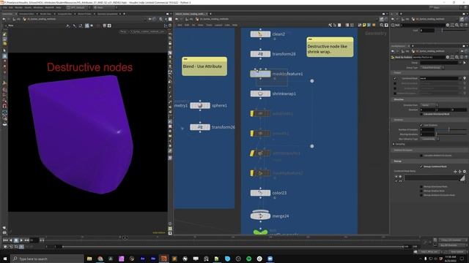Open network editor Tools menu

[209, 25]
